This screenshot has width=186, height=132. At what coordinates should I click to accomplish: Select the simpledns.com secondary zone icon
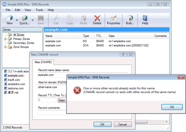tap(5, 84)
